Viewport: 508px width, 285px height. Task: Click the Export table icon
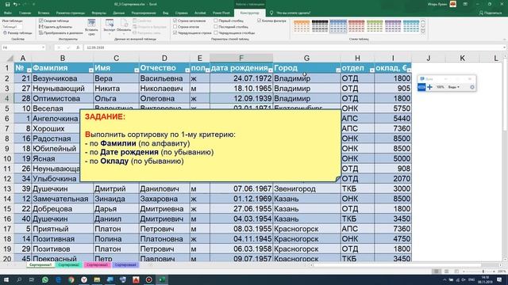(x=110, y=23)
